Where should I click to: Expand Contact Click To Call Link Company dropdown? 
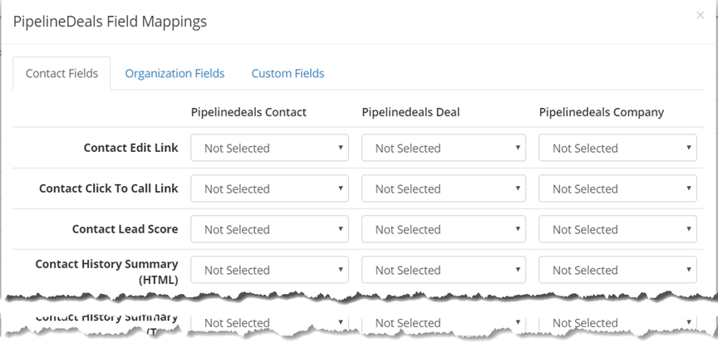click(x=617, y=189)
